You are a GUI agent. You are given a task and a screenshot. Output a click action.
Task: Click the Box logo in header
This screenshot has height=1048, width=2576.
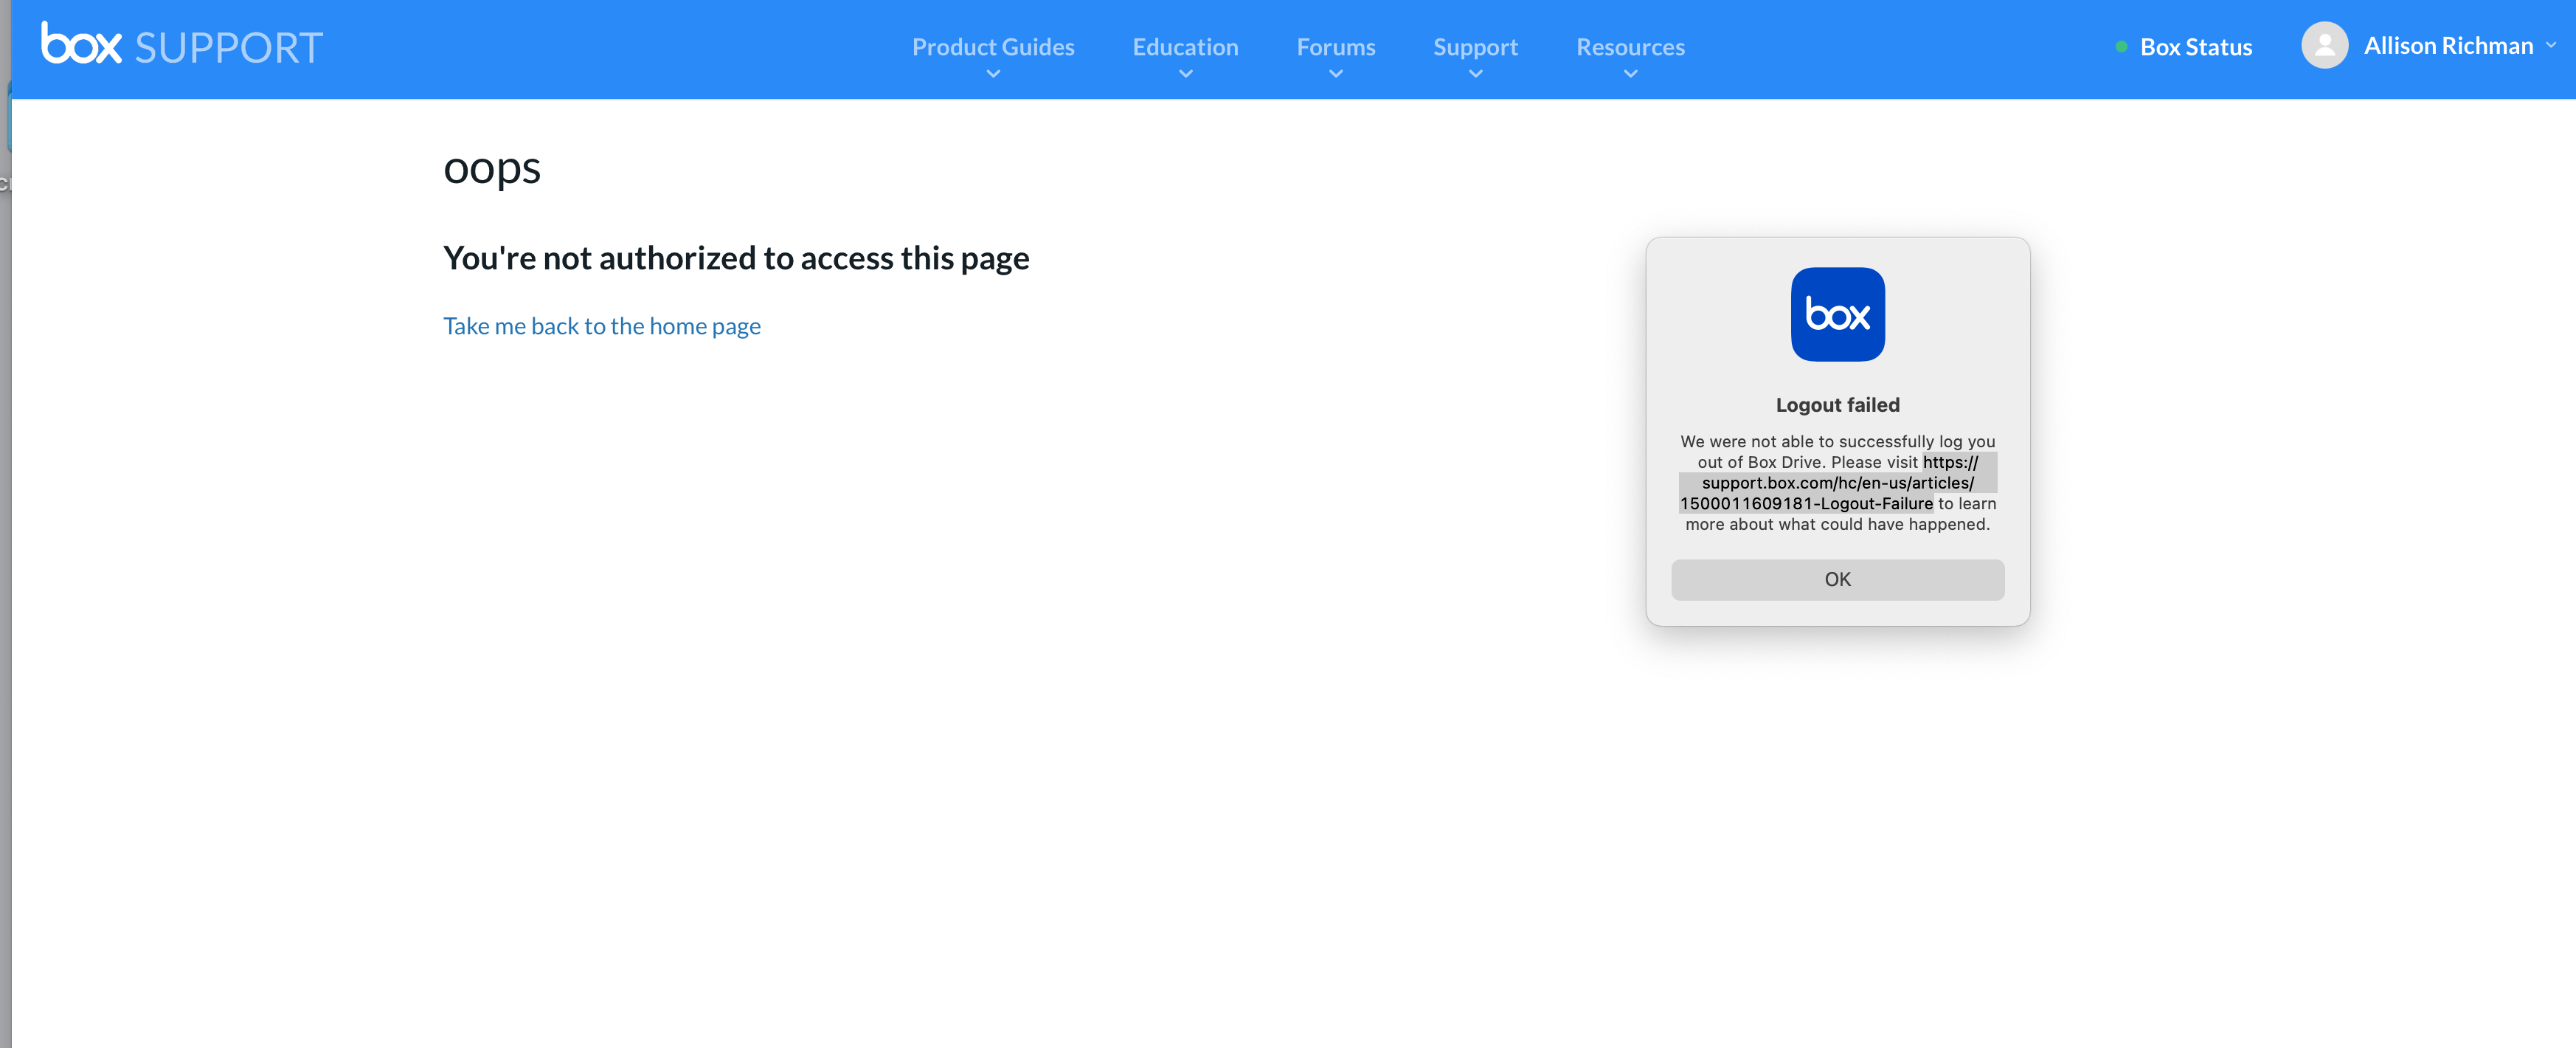(81, 46)
